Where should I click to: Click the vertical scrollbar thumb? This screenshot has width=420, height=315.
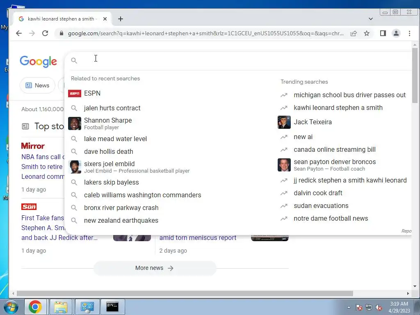pos(415,75)
